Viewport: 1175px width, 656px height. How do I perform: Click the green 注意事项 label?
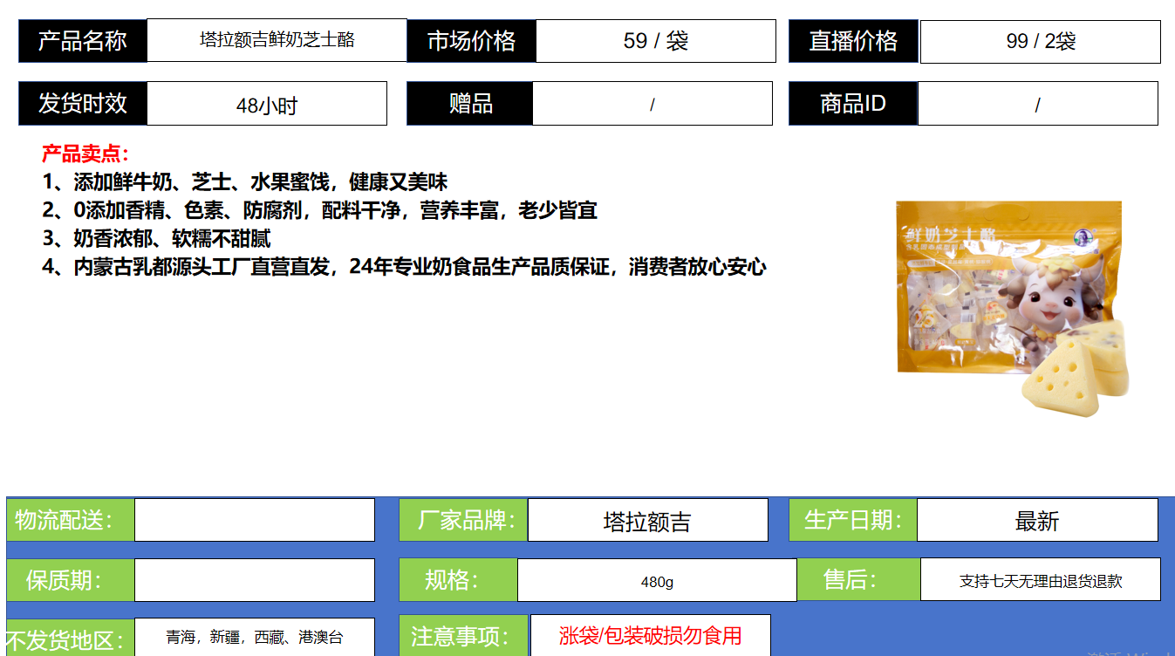[x=461, y=635]
